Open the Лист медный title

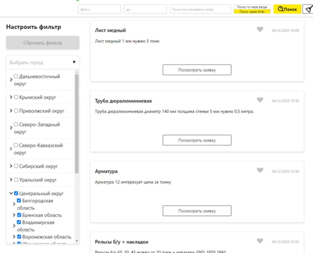point(110,30)
